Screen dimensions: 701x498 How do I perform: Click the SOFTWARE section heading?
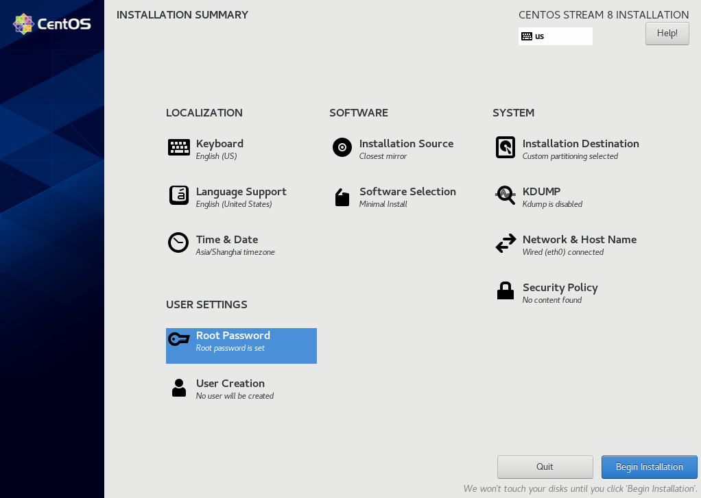pyautogui.click(x=359, y=113)
